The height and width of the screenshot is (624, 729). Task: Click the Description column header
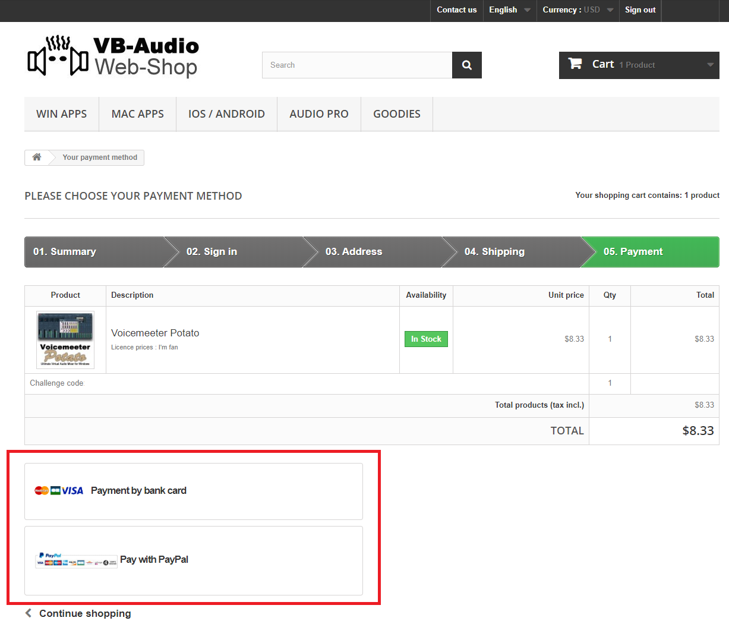point(132,295)
